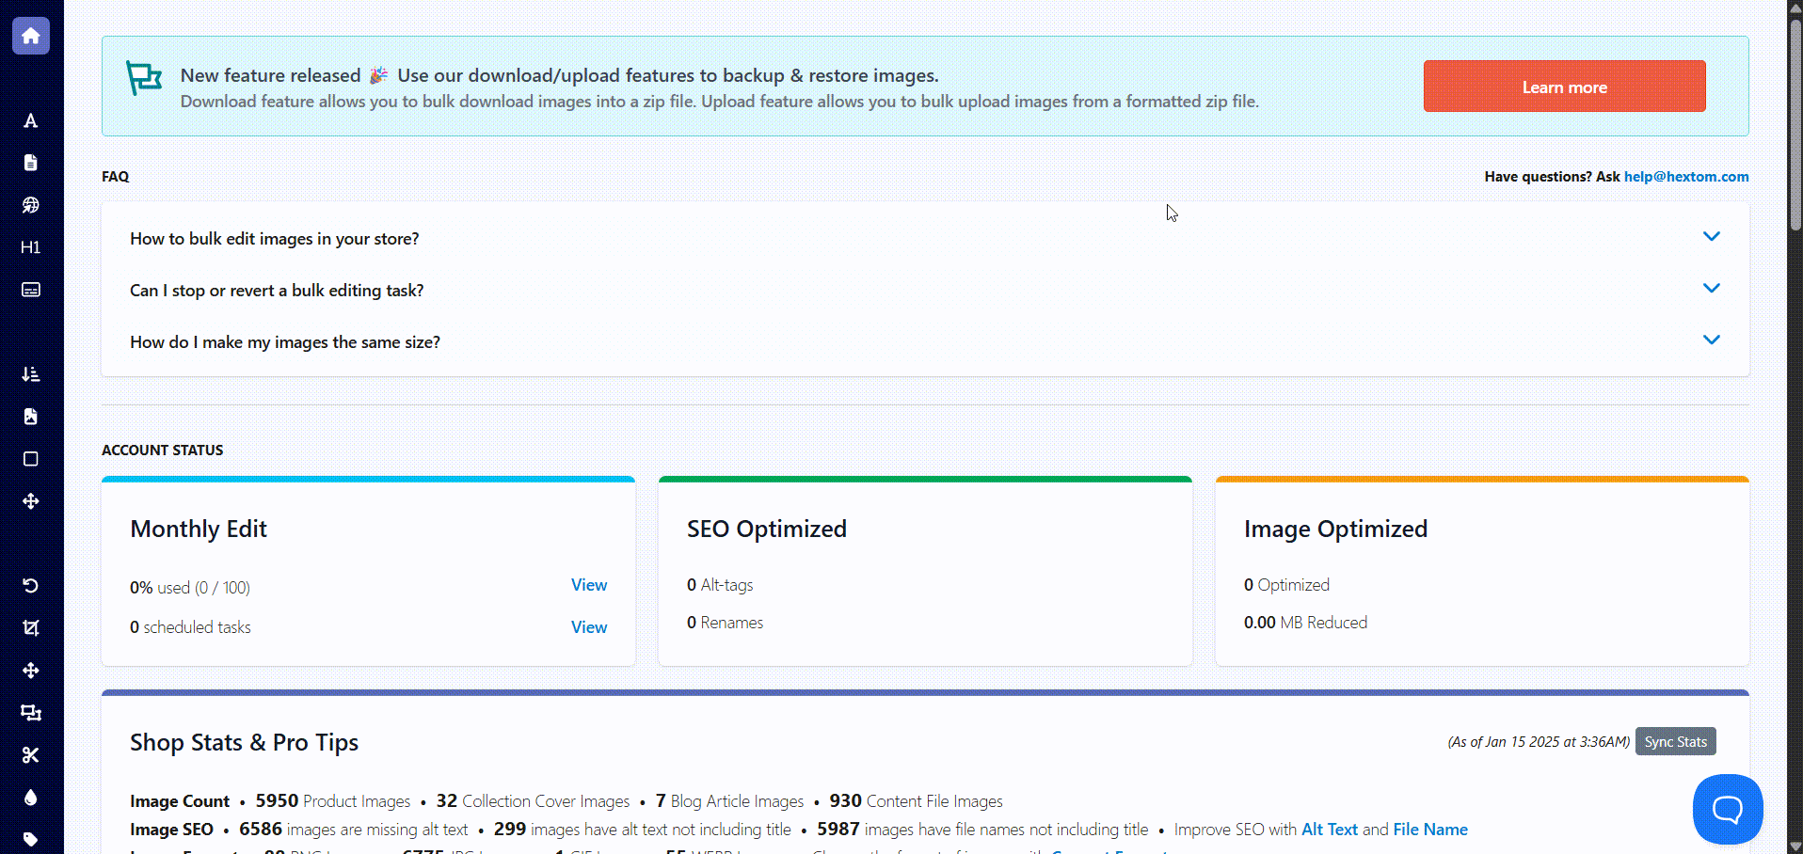Click the four-arrow icon below the crop icon

(31, 671)
